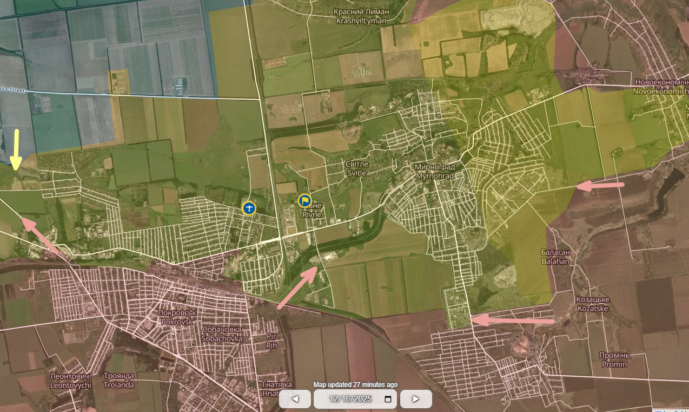
Task: Click the Leontovychi label
Action: pyautogui.click(x=70, y=381)
